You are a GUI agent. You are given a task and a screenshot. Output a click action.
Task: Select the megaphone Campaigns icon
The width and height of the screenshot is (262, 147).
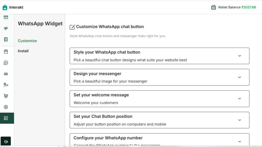click(6, 28)
